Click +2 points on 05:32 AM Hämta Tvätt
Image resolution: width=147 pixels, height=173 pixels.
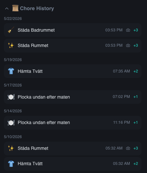click(136, 164)
